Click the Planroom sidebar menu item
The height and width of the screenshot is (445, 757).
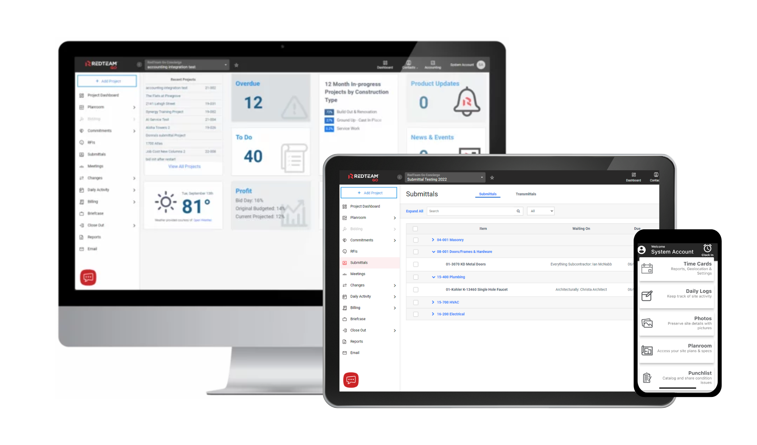(358, 217)
